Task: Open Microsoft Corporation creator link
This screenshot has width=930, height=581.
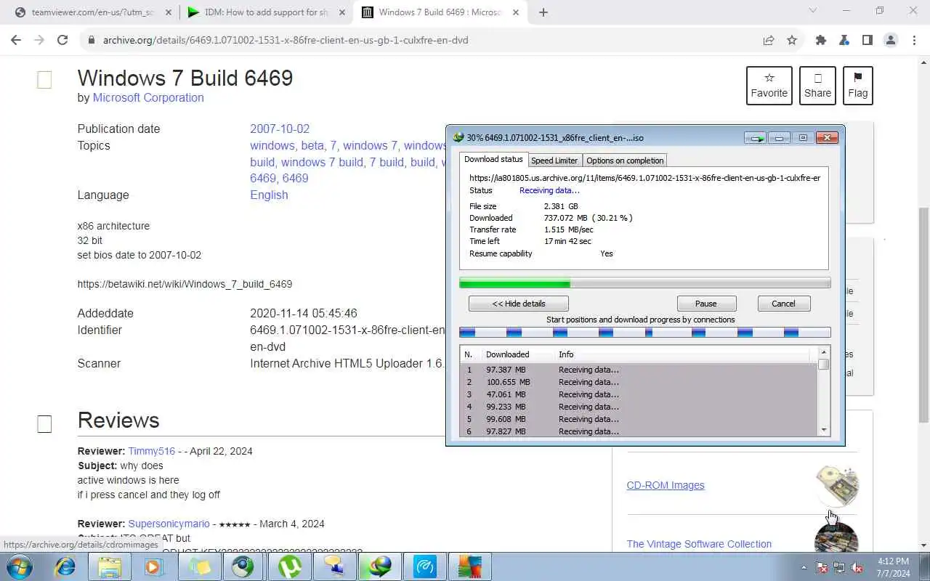Action: (148, 97)
